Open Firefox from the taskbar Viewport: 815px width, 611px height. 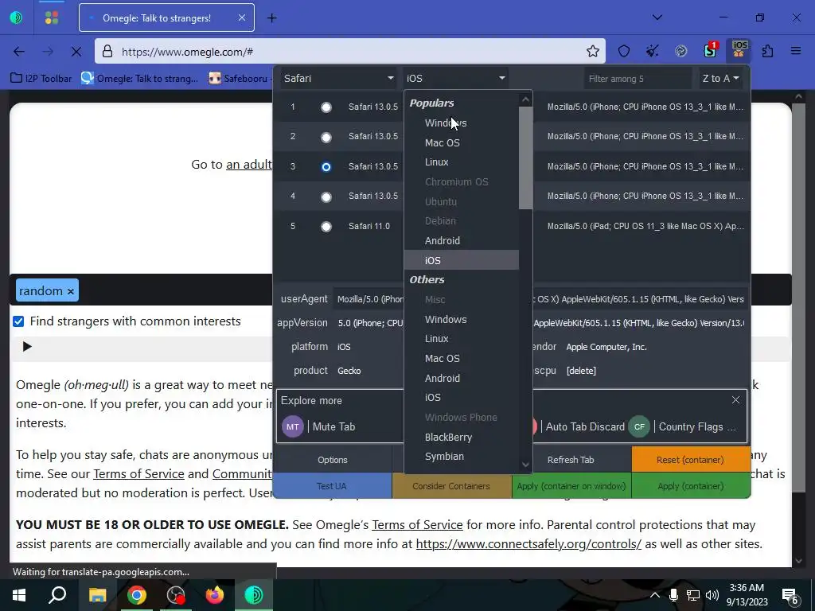[x=215, y=595]
